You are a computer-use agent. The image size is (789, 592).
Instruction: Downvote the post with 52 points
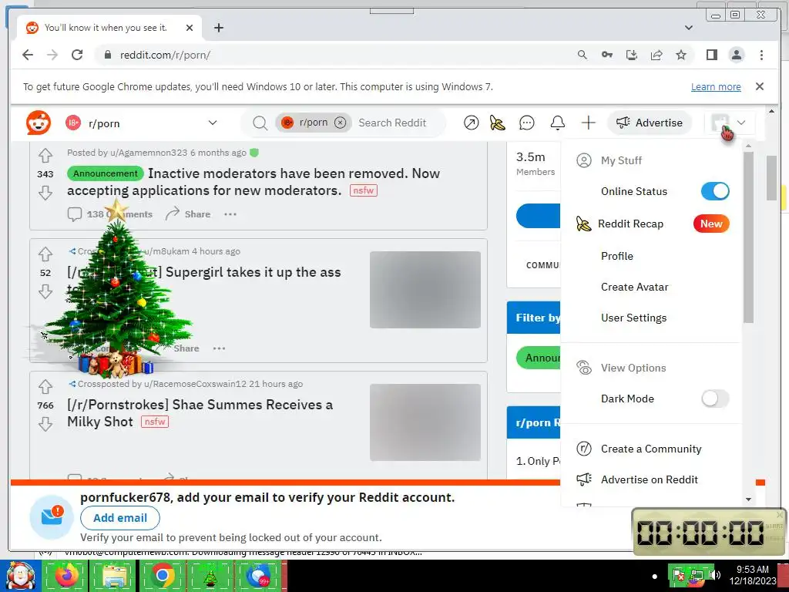[45, 291]
